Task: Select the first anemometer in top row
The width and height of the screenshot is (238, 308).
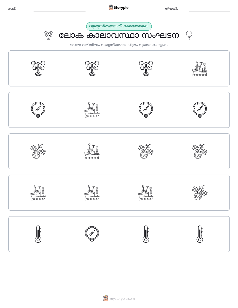Action: 38,68
